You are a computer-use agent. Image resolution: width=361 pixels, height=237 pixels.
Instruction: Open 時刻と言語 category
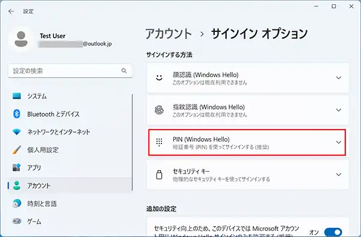pyautogui.click(x=70, y=204)
